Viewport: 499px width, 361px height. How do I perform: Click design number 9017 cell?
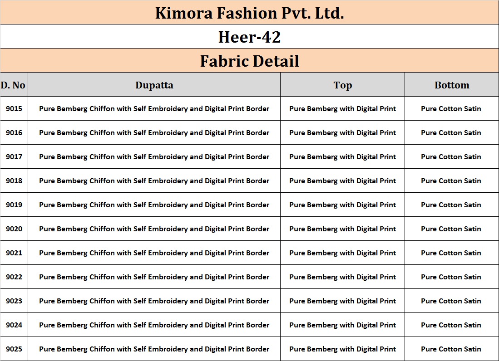[14, 157]
